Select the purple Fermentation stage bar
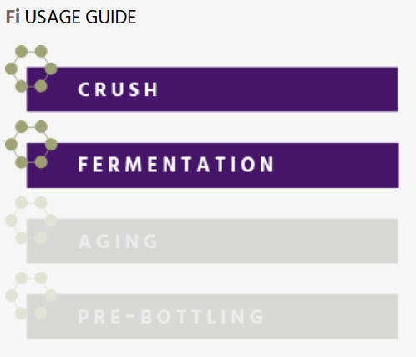Image resolution: width=416 pixels, height=357 pixels. tap(212, 166)
